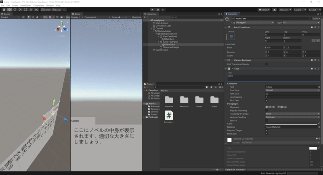Open Rect Transform help icon
323x175 pixels.
pos(312,27)
